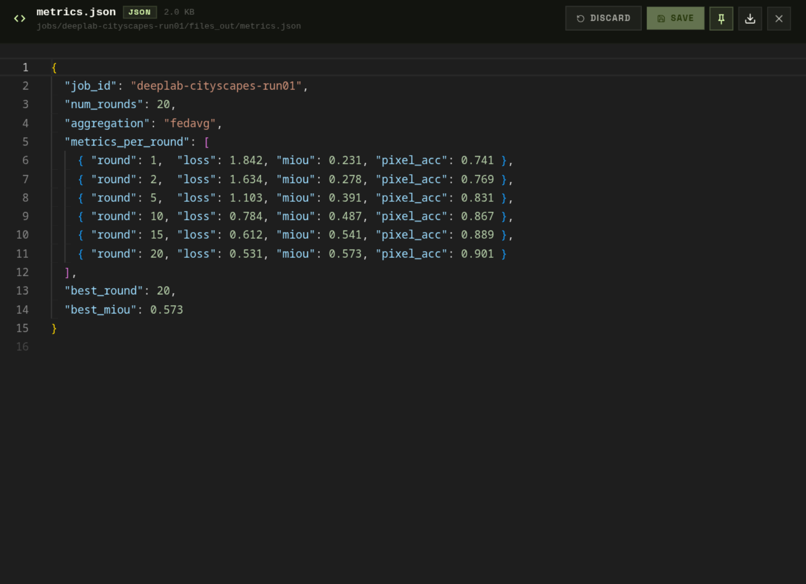Click the JSON file type badge
This screenshot has width=806, height=584.
[x=139, y=12]
